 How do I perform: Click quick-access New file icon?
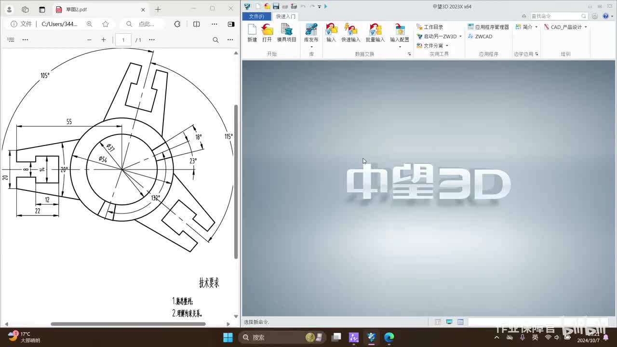(258, 6)
